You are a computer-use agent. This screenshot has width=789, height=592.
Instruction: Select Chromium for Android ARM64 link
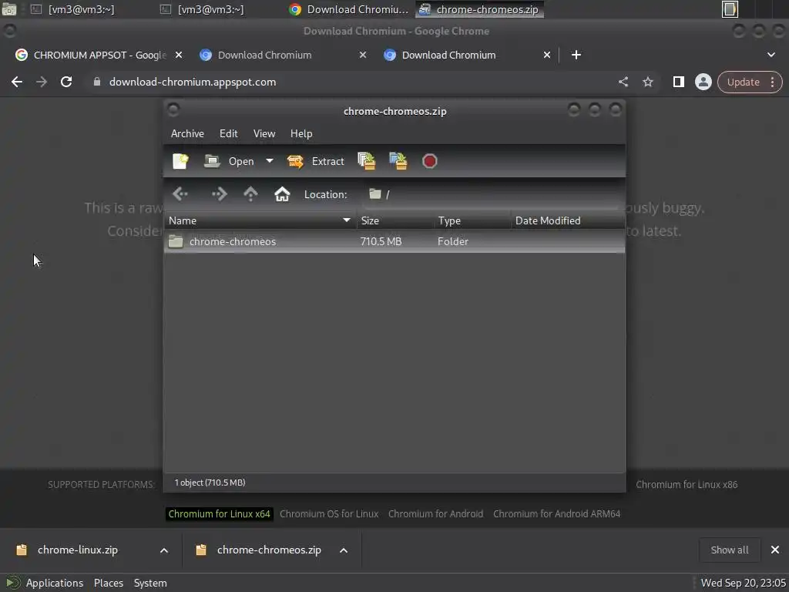tap(556, 514)
